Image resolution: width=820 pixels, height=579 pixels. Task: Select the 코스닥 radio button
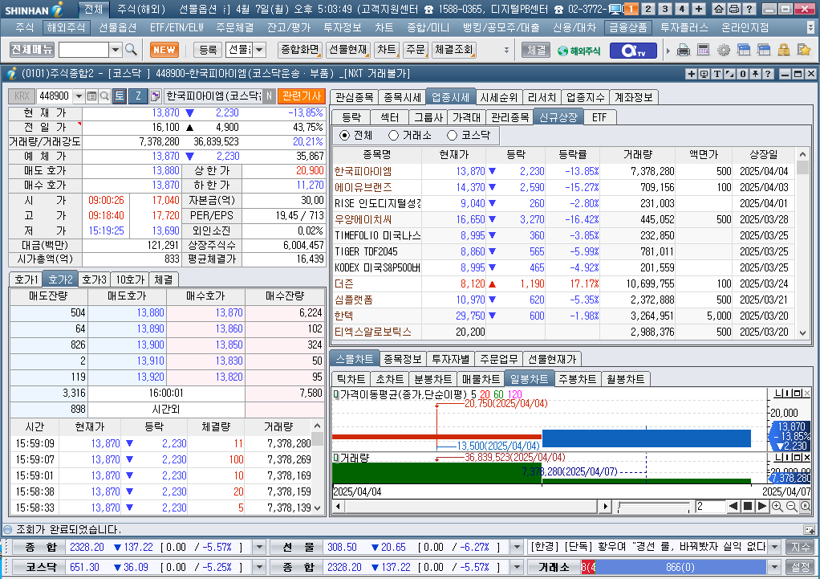pyautogui.click(x=453, y=136)
